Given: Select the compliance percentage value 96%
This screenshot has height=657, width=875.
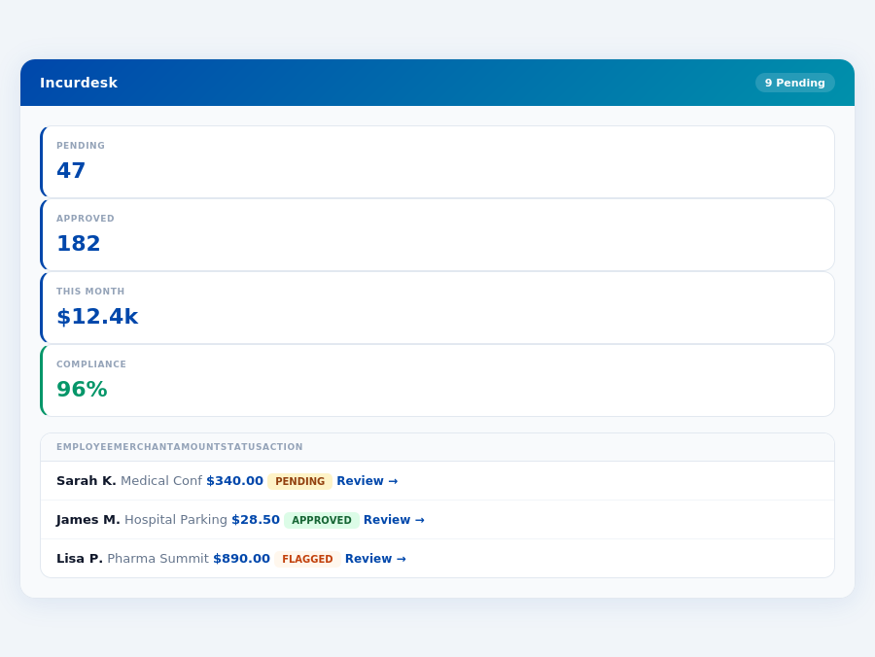Looking at the screenshot, I should pyautogui.click(x=82, y=388).
